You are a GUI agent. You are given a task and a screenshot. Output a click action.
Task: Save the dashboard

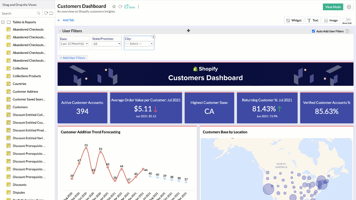(x=130, y=7)
